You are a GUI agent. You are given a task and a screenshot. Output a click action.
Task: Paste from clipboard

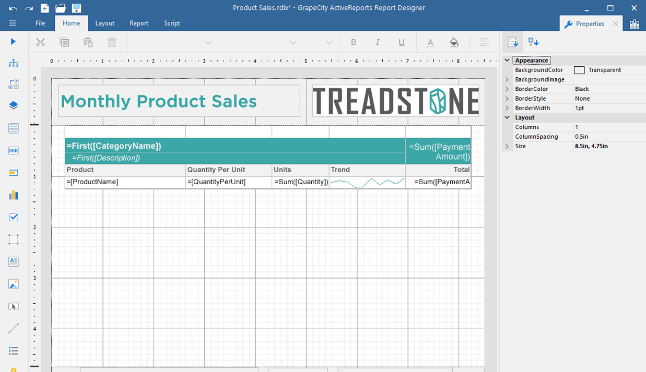(88, 42)
